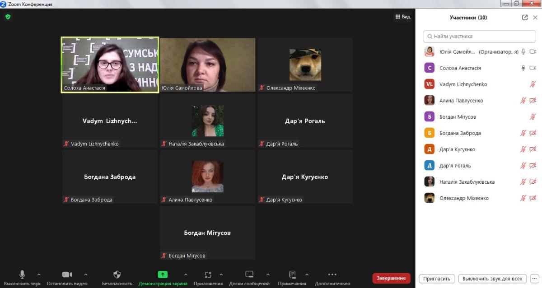Viewport: 542px width, 288px height.
Task: Click the Security shield icon in toolbar
Action: point(117,274)
